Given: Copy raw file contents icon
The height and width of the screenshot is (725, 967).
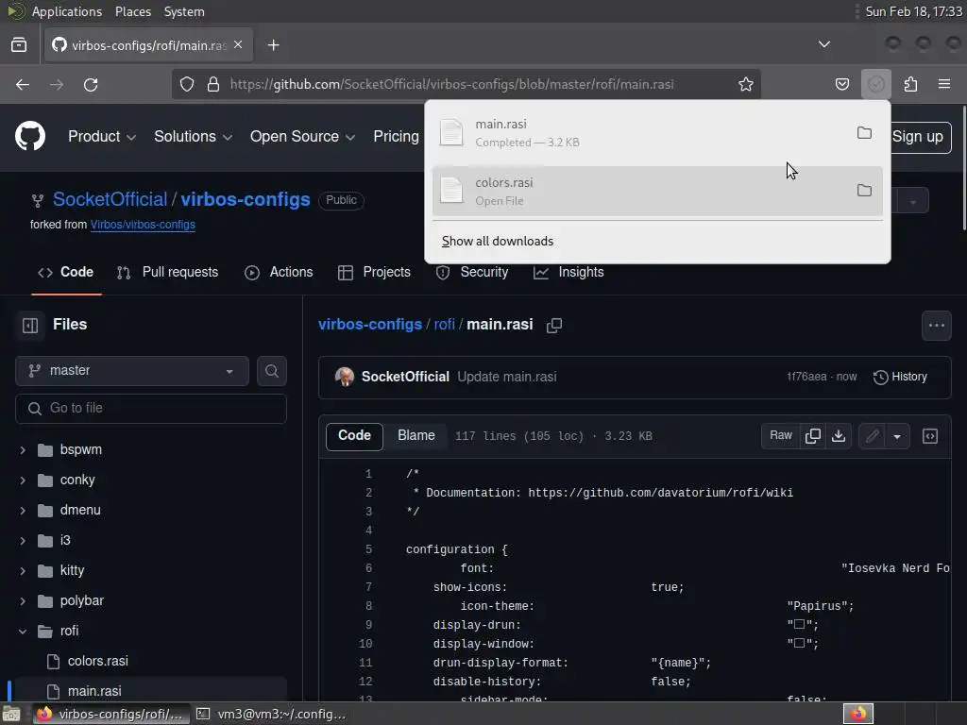Looking at the screenshot, I should pyautogui.click(x=813, y=435).
